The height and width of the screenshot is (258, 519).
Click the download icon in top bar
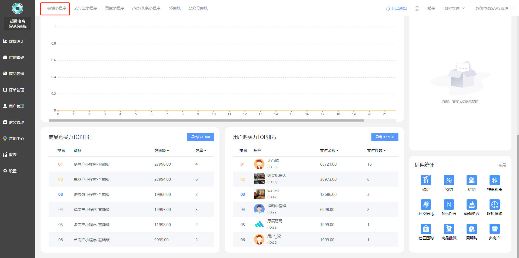click(x=417, y=8)
